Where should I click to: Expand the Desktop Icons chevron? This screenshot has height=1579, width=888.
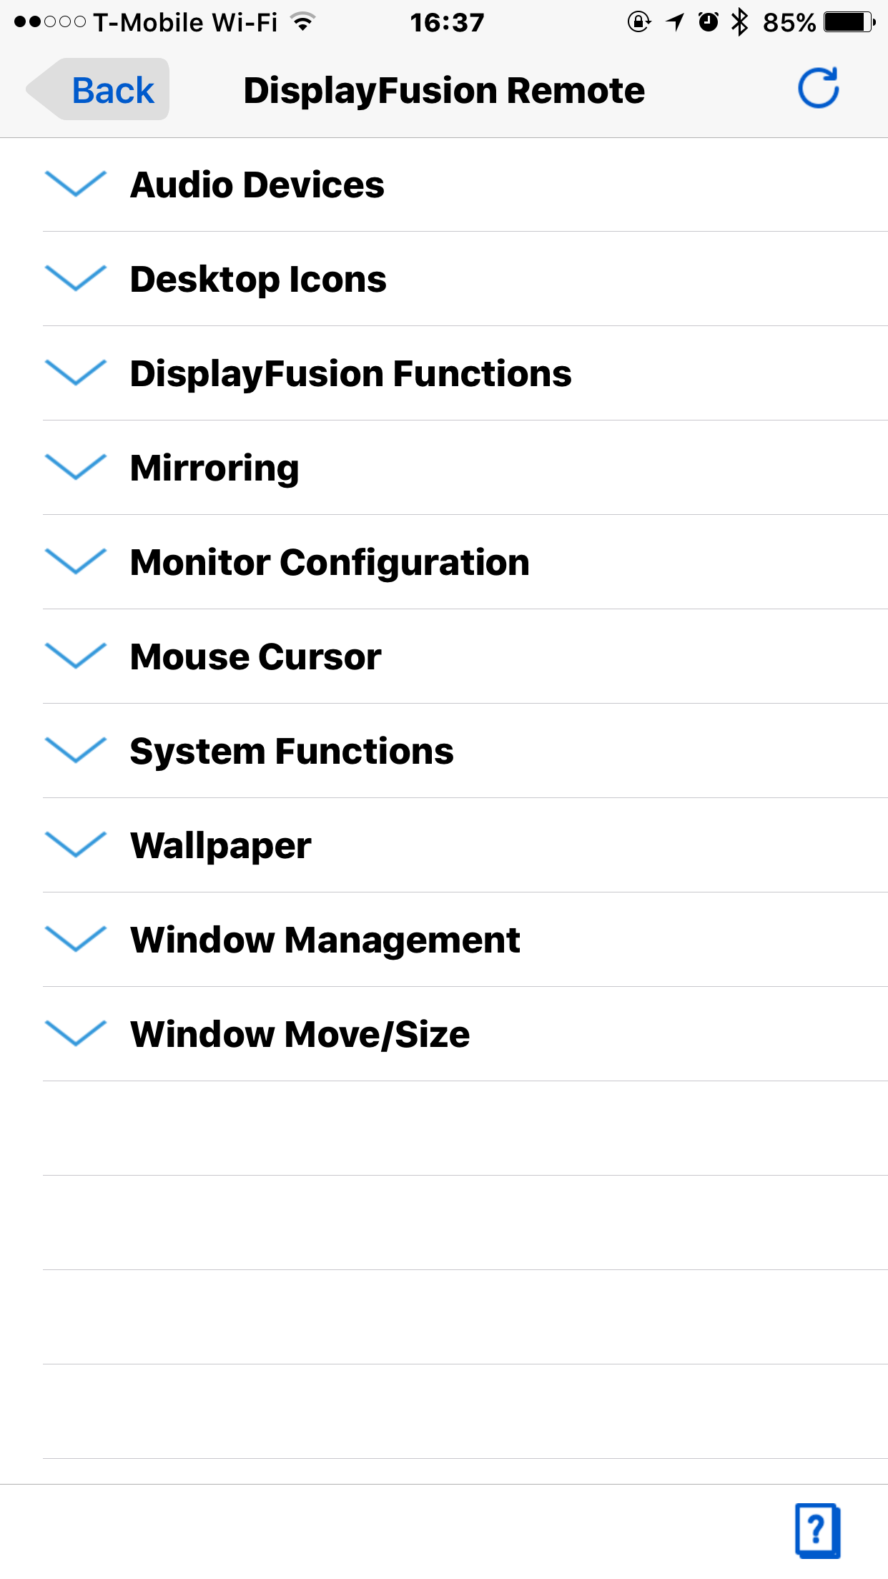pyautogui.click(x=75, y=278)
